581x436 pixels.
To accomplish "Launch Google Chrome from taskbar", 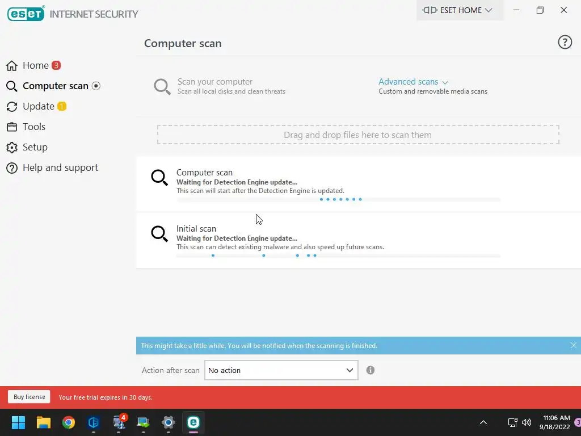I will (69, 422).
